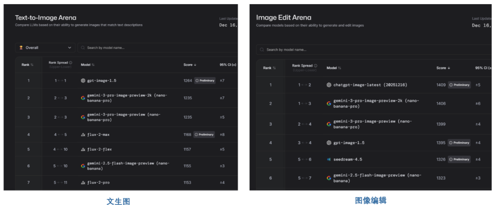Screen dimensions: 495x205
Task: Click the seedream-4.5 logo icon
Action: tap(329, 159)
